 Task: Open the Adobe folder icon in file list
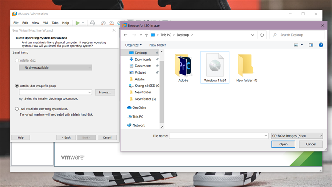(183, 66)
